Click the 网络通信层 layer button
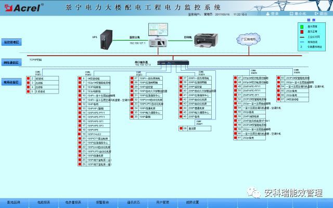The width and height of the screenshot is (333, 208). [11, 62]
